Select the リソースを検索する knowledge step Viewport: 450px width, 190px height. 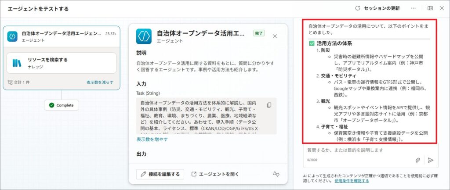click(61, 63)
